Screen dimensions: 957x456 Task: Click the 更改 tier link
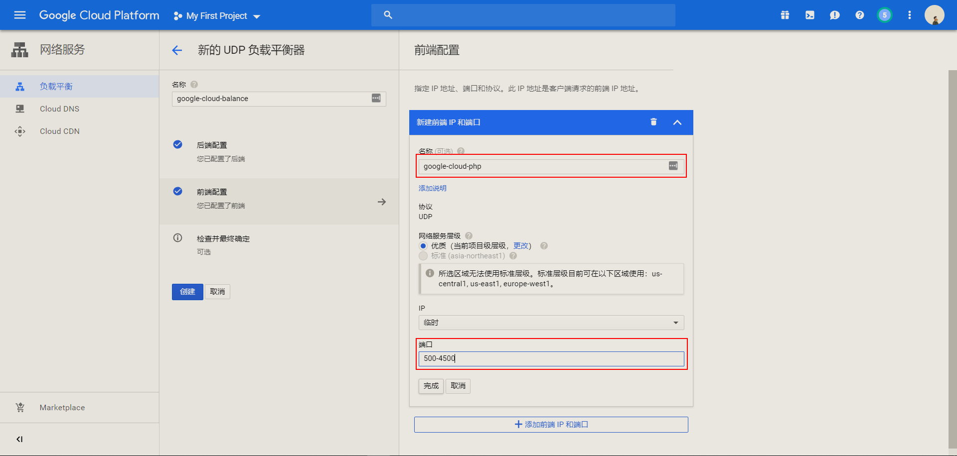(520, 245)
